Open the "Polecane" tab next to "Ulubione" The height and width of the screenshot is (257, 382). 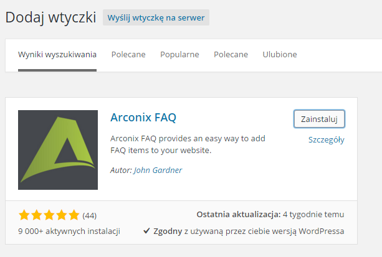point(231,55)
